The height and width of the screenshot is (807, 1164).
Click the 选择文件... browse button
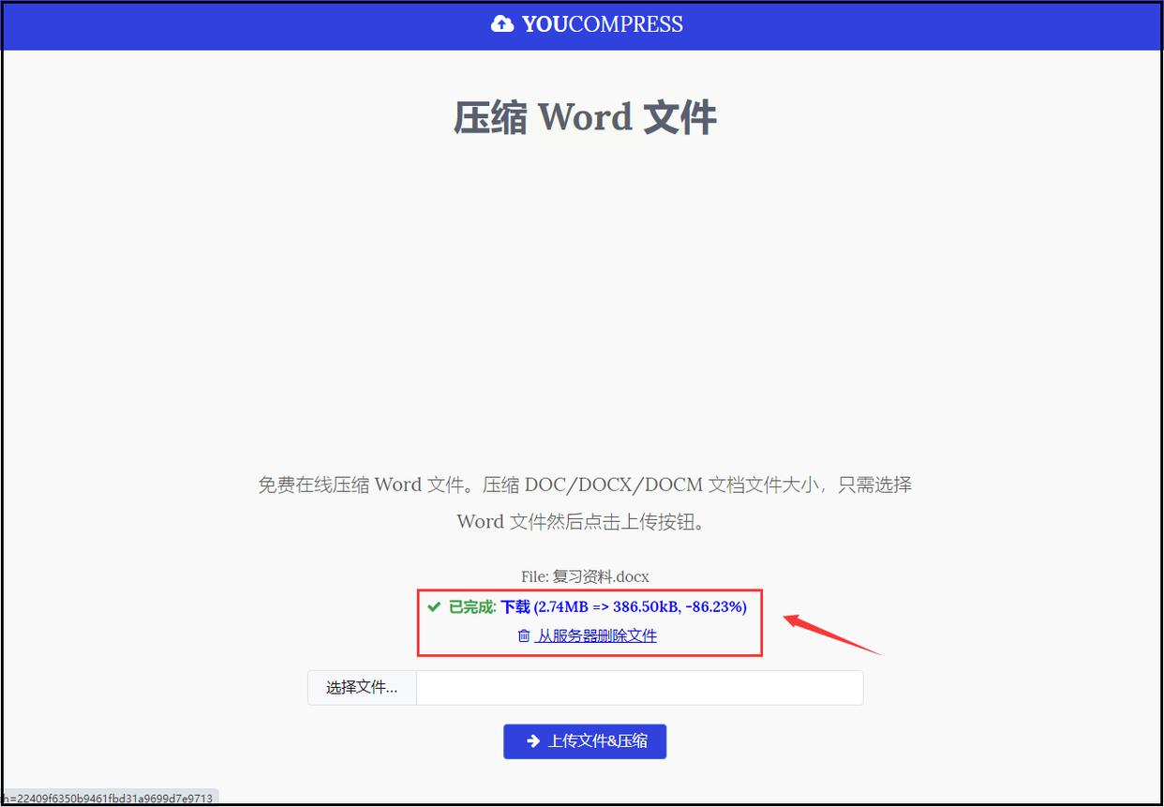click(x=362, y=688)
